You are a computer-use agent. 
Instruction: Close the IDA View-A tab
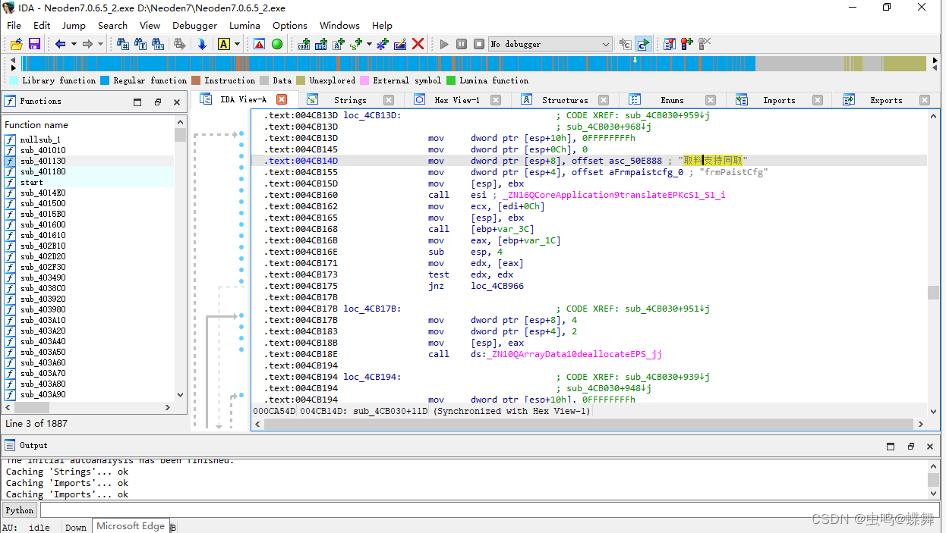click(282, 99)
